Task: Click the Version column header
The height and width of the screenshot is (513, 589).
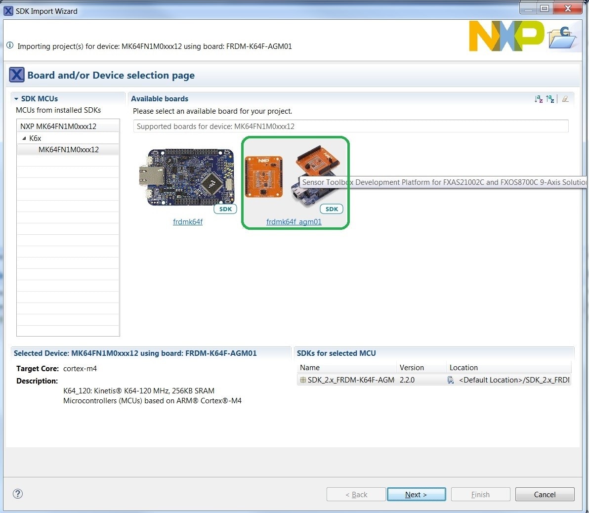Action: coord(412,368)
